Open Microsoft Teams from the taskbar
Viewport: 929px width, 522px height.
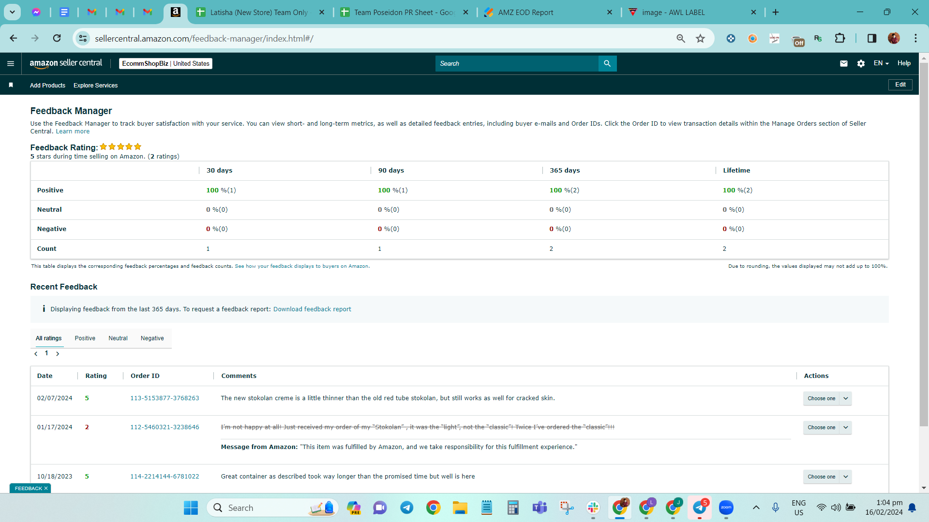539,507
